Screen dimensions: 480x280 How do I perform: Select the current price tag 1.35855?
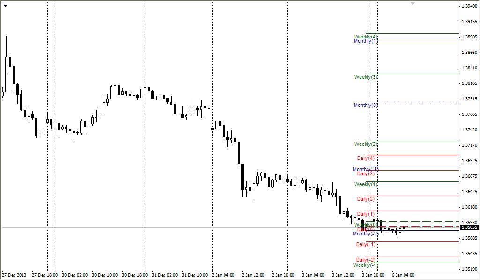click(469, 227)
